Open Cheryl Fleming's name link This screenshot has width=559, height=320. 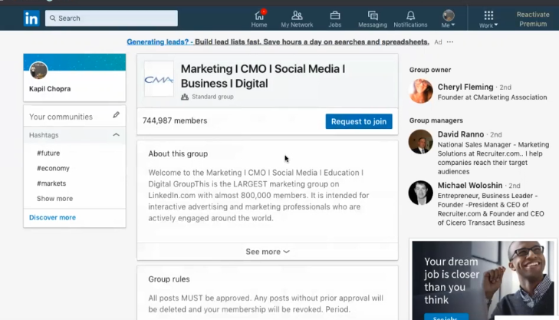pos(465,87)
